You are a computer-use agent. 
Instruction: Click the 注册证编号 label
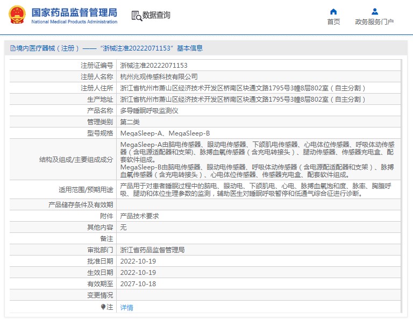[x=97, y=65]
